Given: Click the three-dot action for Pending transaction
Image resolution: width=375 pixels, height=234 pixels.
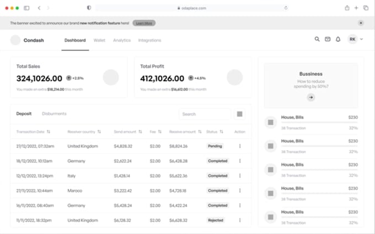Looking at the screenshot, I should tap(239, 146).
